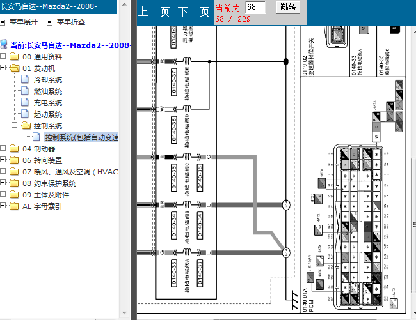This screenshot has width=416, height=320.
Task: Click the 充电系统 document icon
Action: [25, 102]
